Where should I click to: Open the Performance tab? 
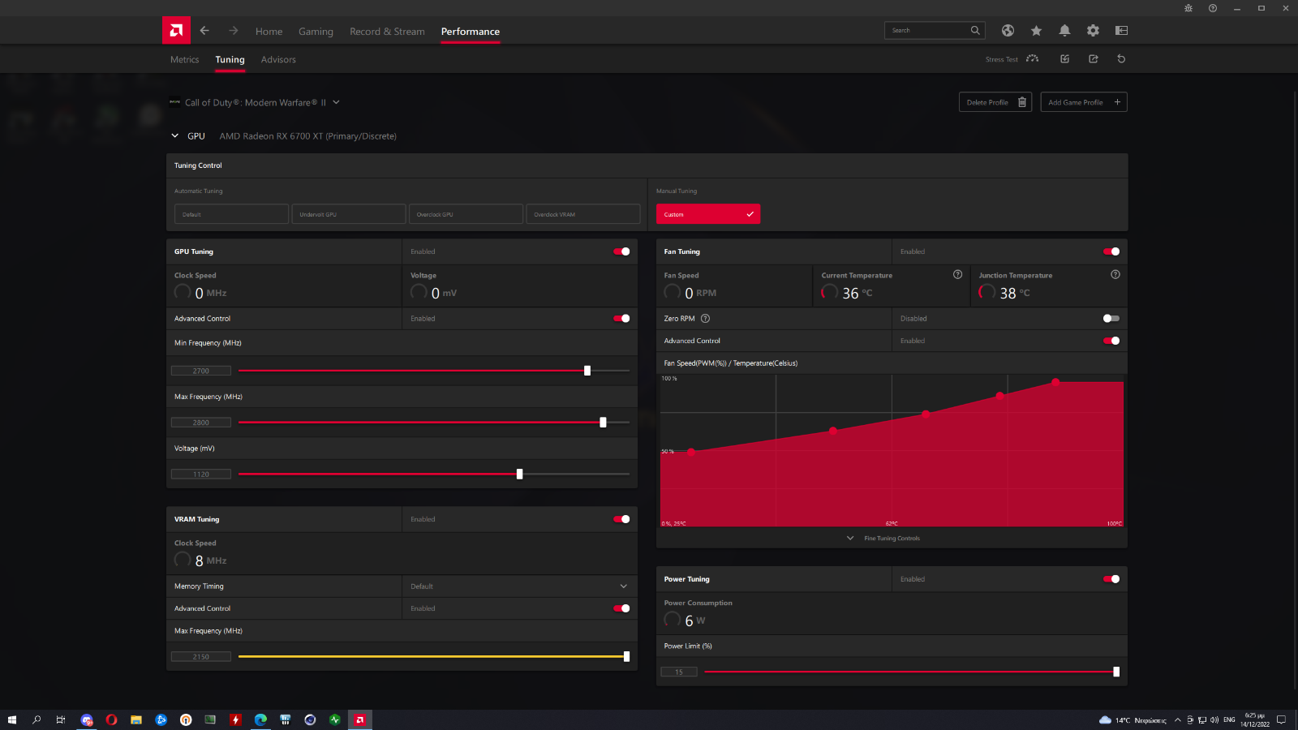click(471, 32)
